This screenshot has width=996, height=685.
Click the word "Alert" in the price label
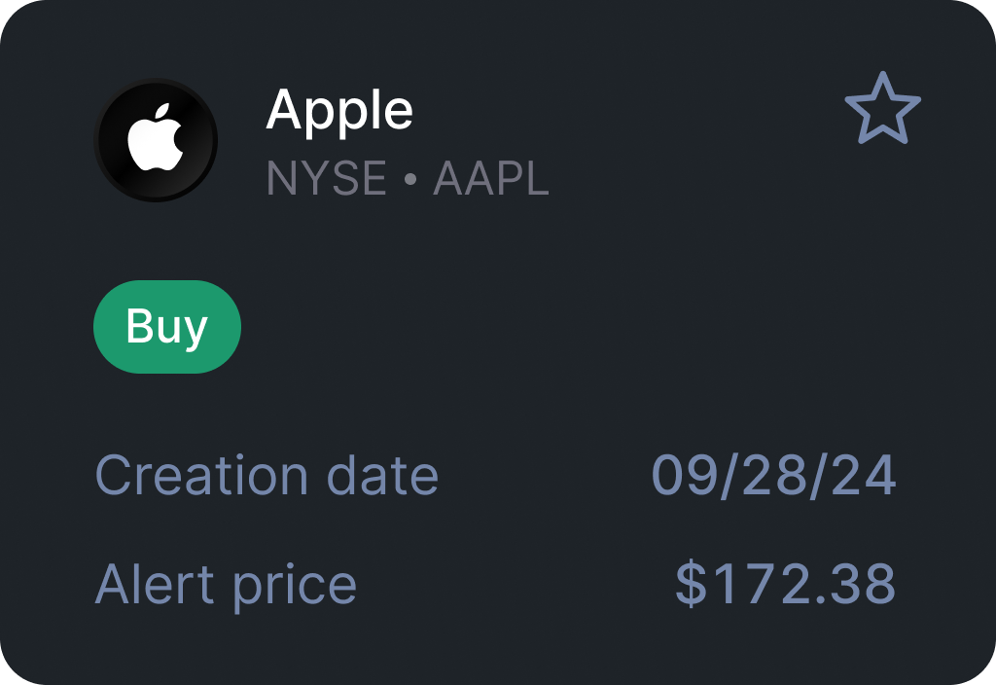tap(155, 584)
